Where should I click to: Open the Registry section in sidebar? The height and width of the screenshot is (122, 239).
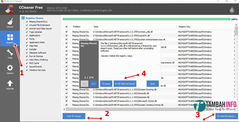point(10,39)
